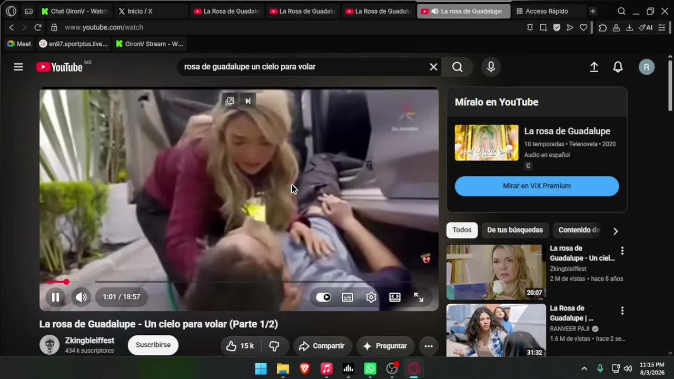This screenshot has width=674, height=379.
Task: Open a new browser tab
Action: (593, 11)
